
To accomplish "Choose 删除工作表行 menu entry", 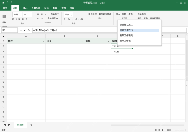I will [140, 30].
